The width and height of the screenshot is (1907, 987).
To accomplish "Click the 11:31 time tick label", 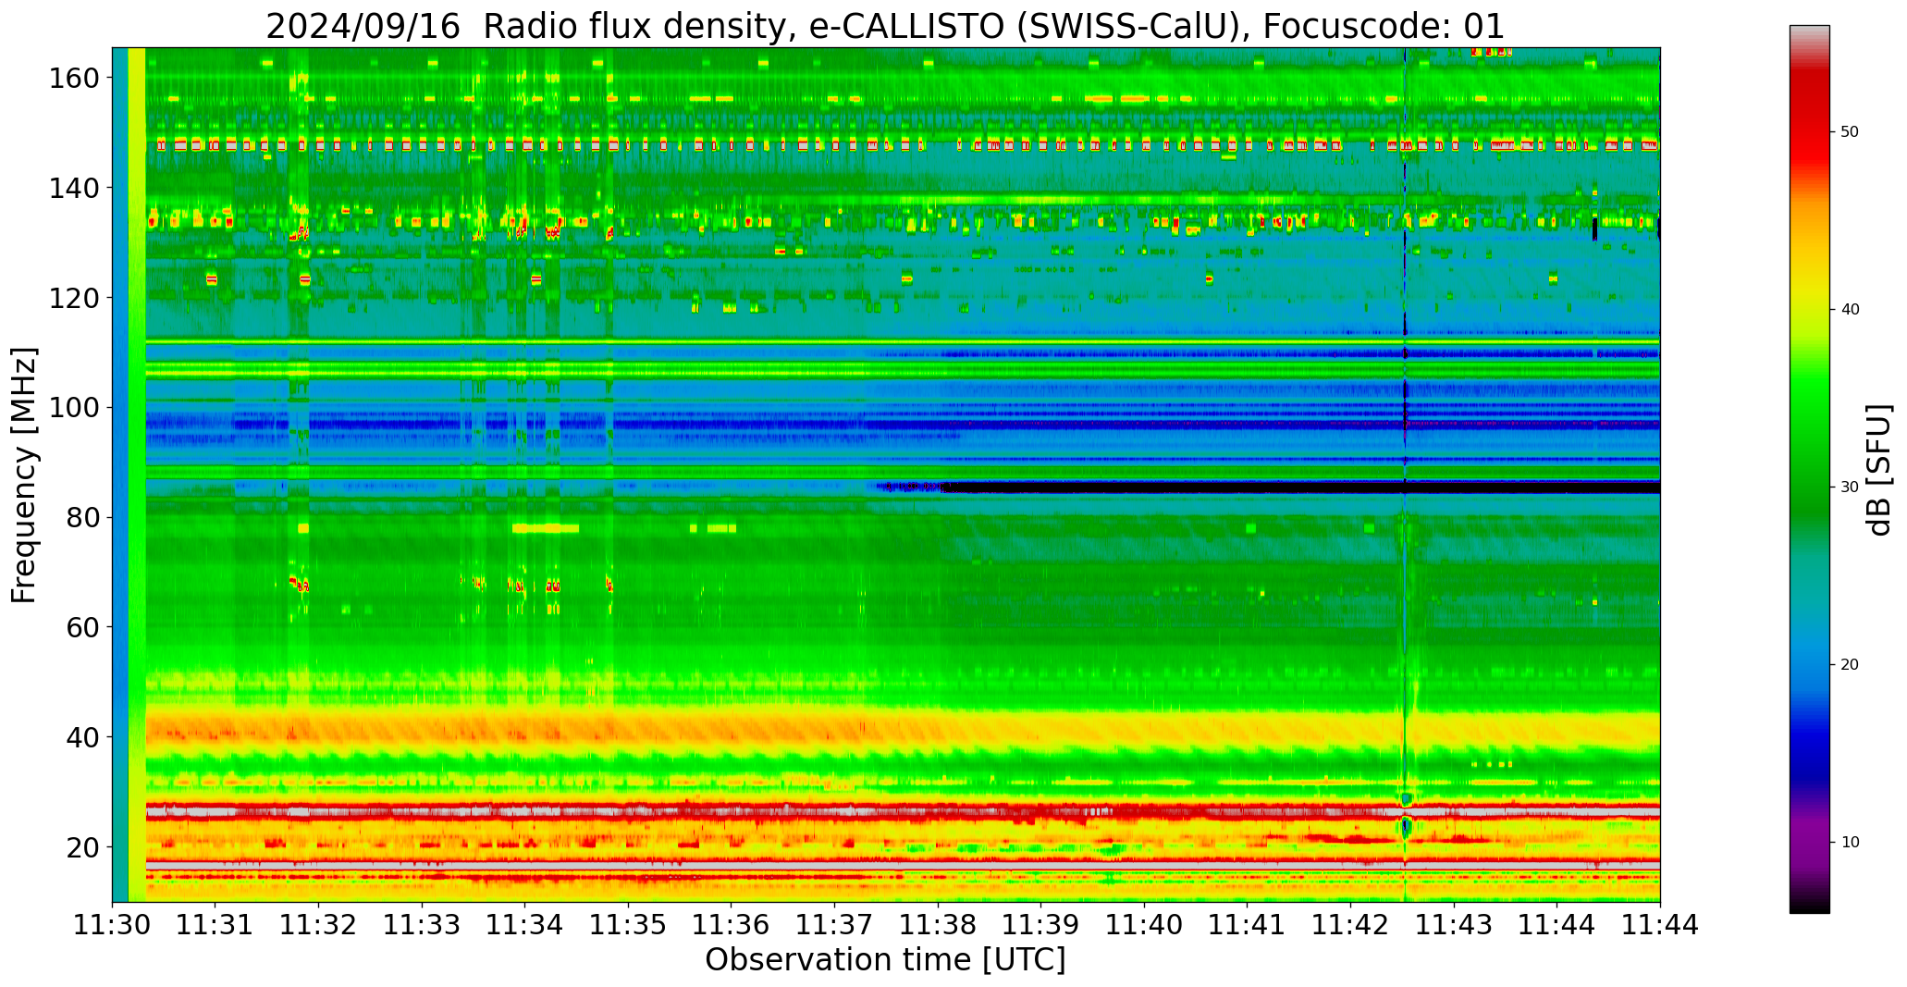I will (215, 925).
